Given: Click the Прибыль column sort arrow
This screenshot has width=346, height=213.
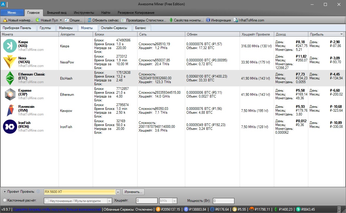Looking at the screenshot, I should pos(342,34).
